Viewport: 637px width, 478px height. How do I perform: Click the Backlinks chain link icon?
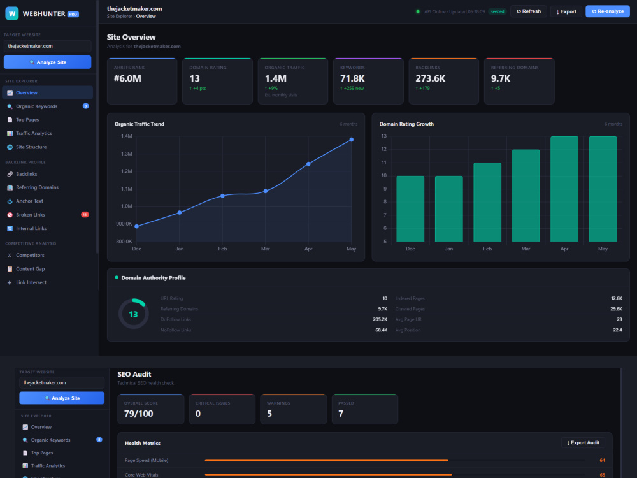pyautogui.click(x=10, y=174)
